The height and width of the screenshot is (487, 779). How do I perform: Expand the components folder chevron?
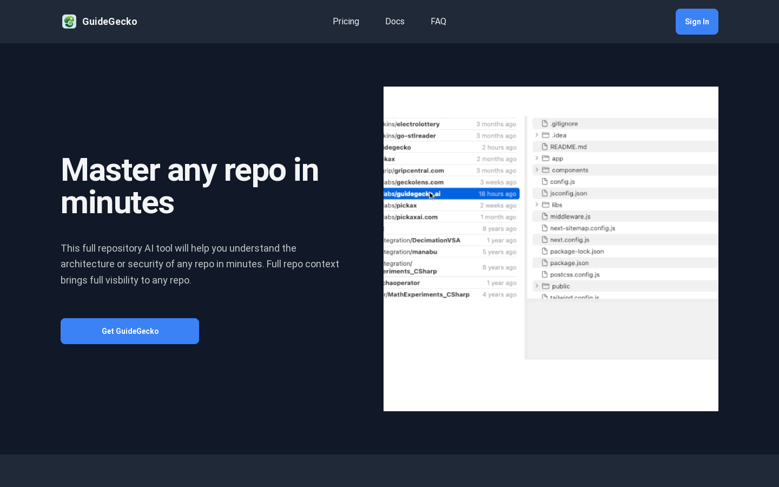pos(537,170)
